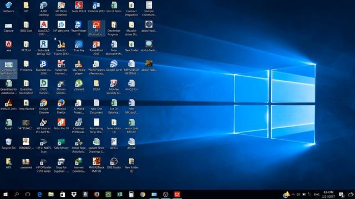Open the DOM folder

(96, 85)
